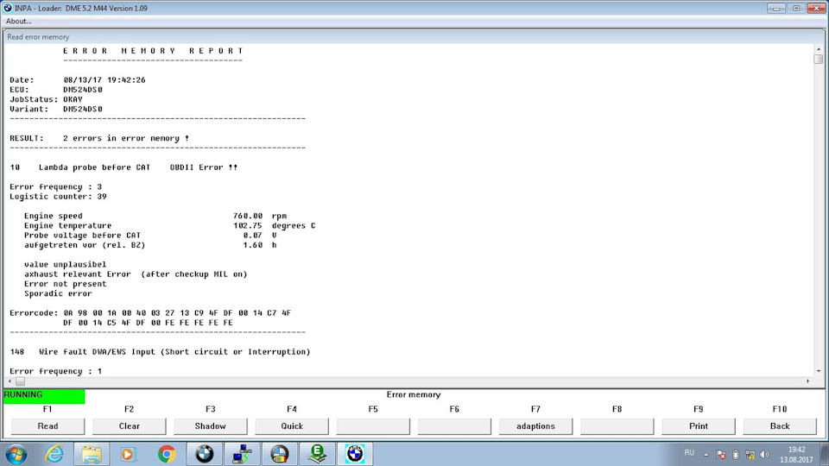Screen dimensions: 829x466
Task: Click the F9 Print button
Action: pyautogui.click(x=699, y=425)
